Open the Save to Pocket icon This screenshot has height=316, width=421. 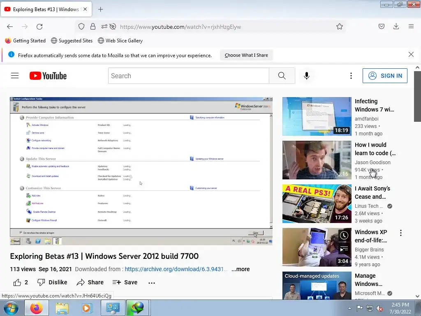[382, 26]
